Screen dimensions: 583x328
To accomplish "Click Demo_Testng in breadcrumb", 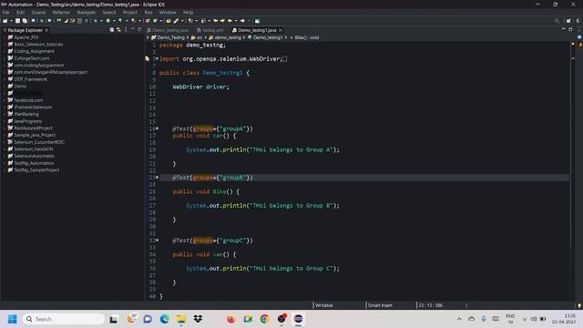I will (x=170, y=37).
